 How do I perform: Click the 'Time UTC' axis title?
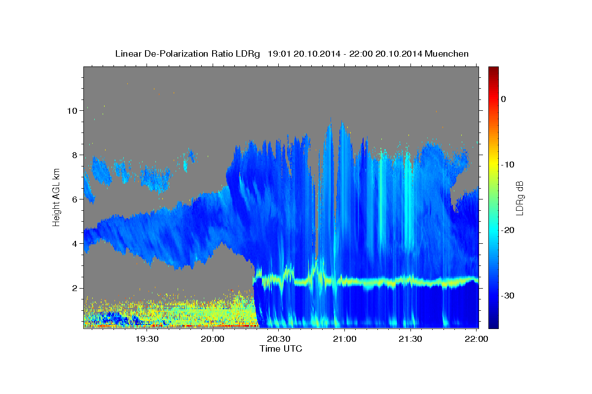click(281, 349)
